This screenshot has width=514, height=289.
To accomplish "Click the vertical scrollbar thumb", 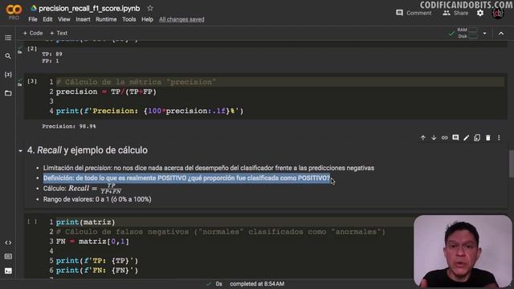I will point(512,164).
